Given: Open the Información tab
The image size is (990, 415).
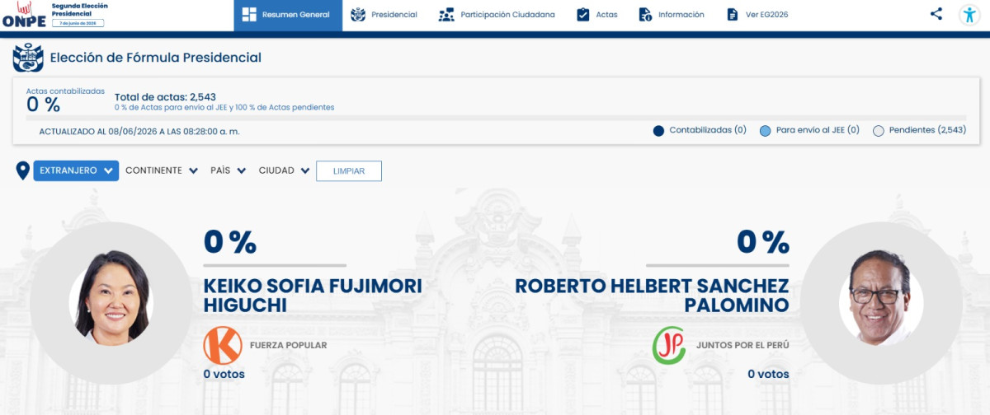Looking at the screenshot, I should pyautogui.click(x=672, y=15).
